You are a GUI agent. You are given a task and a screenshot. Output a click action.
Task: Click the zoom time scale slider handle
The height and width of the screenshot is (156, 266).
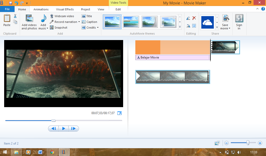248,143
